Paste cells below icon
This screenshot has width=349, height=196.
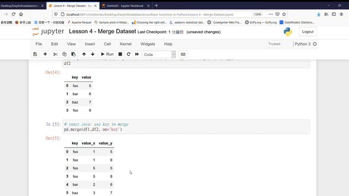point(73,54)
